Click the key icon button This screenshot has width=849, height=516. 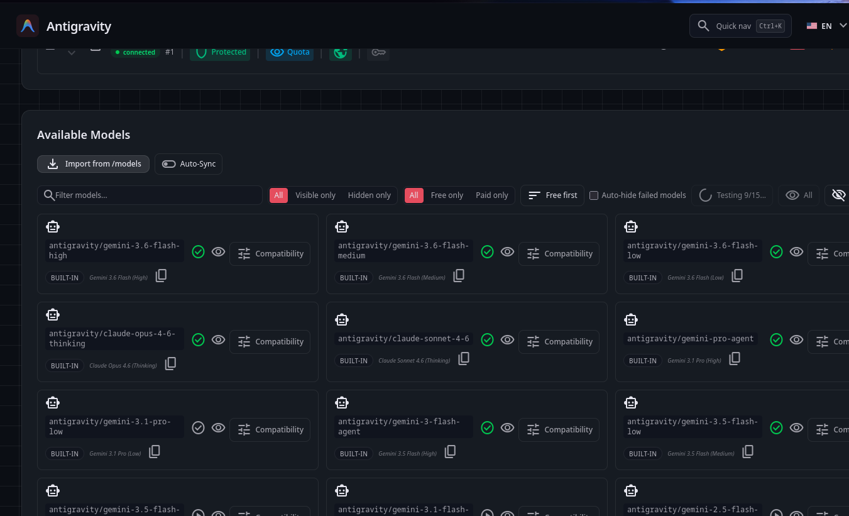coord(378,52)
